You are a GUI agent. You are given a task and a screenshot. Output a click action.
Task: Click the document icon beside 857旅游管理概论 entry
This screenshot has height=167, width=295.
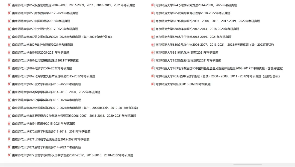(x=9, y=5)
